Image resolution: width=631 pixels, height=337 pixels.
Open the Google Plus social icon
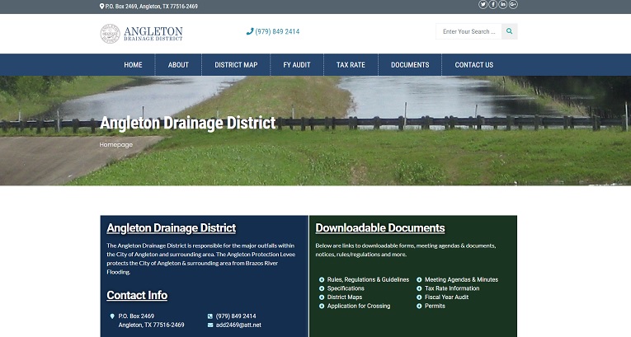[513, 5]
